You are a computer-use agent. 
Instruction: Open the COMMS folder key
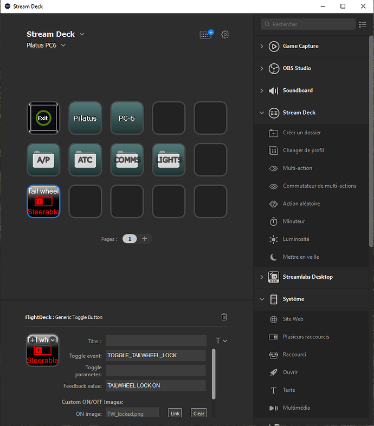(127, 160)
